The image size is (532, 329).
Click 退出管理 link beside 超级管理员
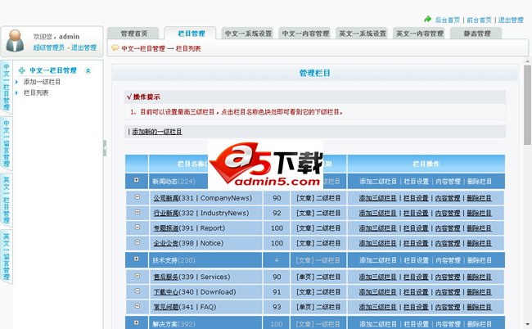point(83,47)
